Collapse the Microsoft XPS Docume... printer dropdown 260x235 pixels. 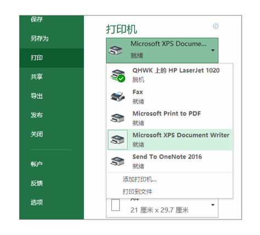tap(162, 50)
